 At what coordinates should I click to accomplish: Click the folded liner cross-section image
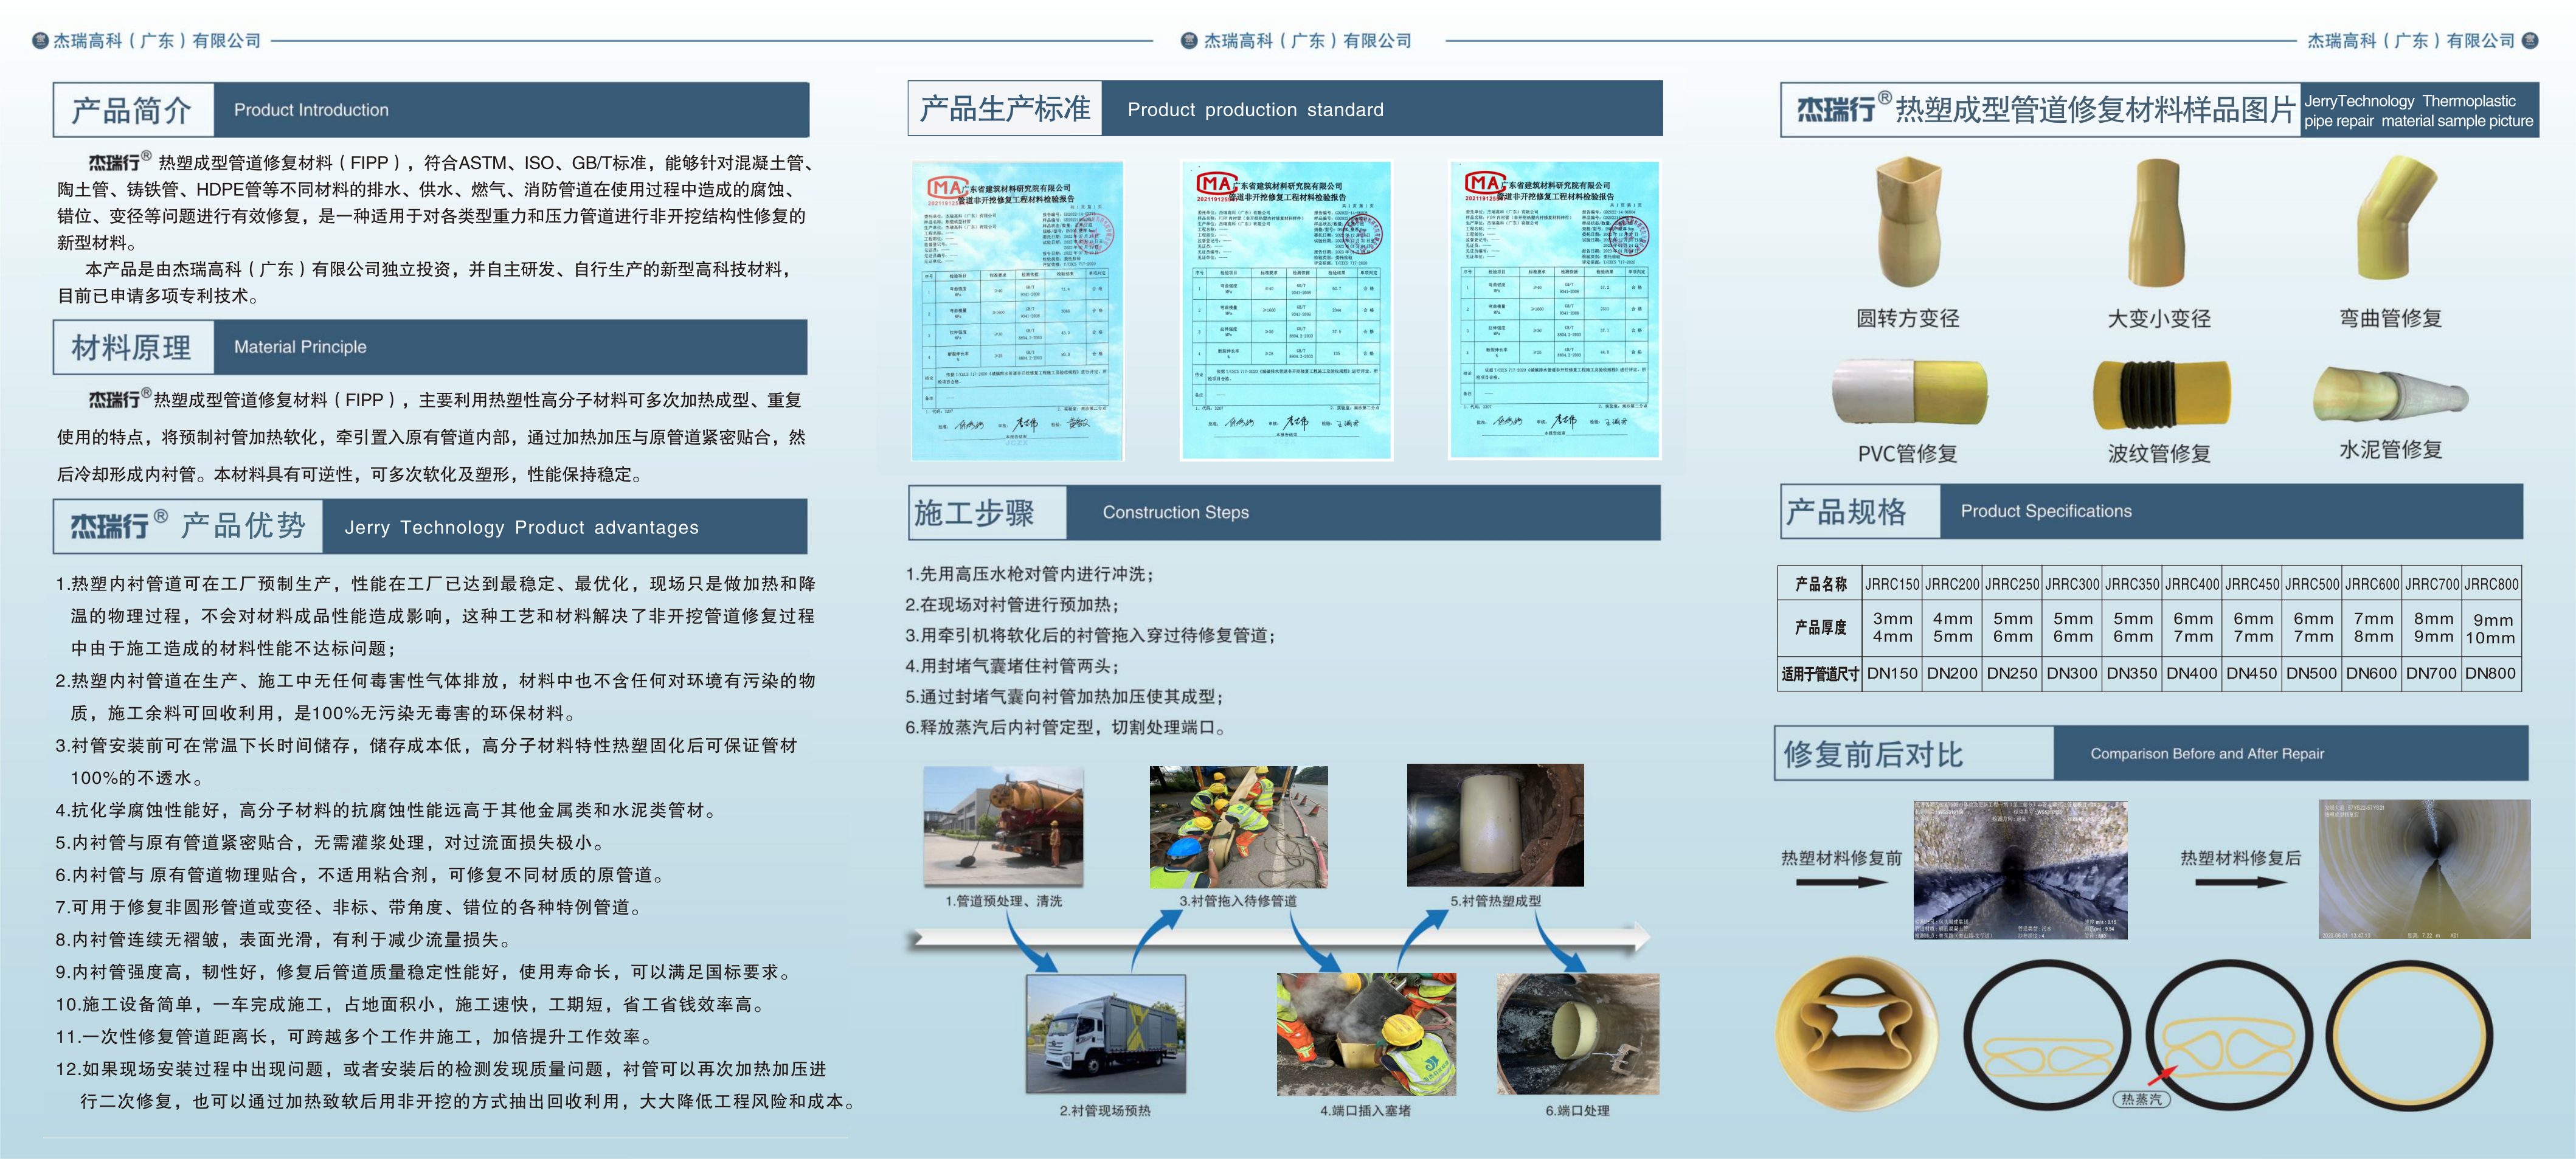tap(1857, 1034)
